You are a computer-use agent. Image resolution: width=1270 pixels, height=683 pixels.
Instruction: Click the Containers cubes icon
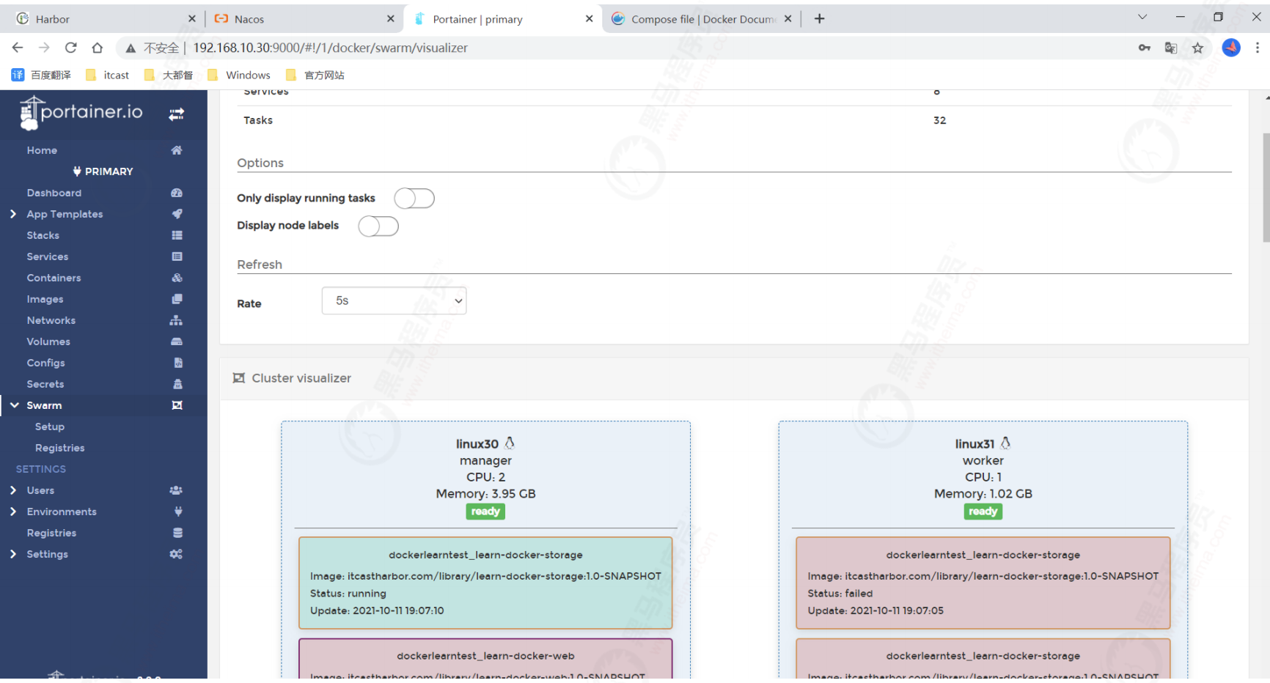click(177, 278)
